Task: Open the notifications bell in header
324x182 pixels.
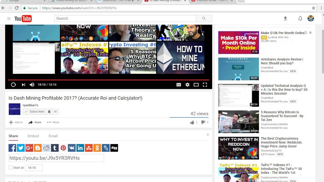Action: (x=300, y=18)
